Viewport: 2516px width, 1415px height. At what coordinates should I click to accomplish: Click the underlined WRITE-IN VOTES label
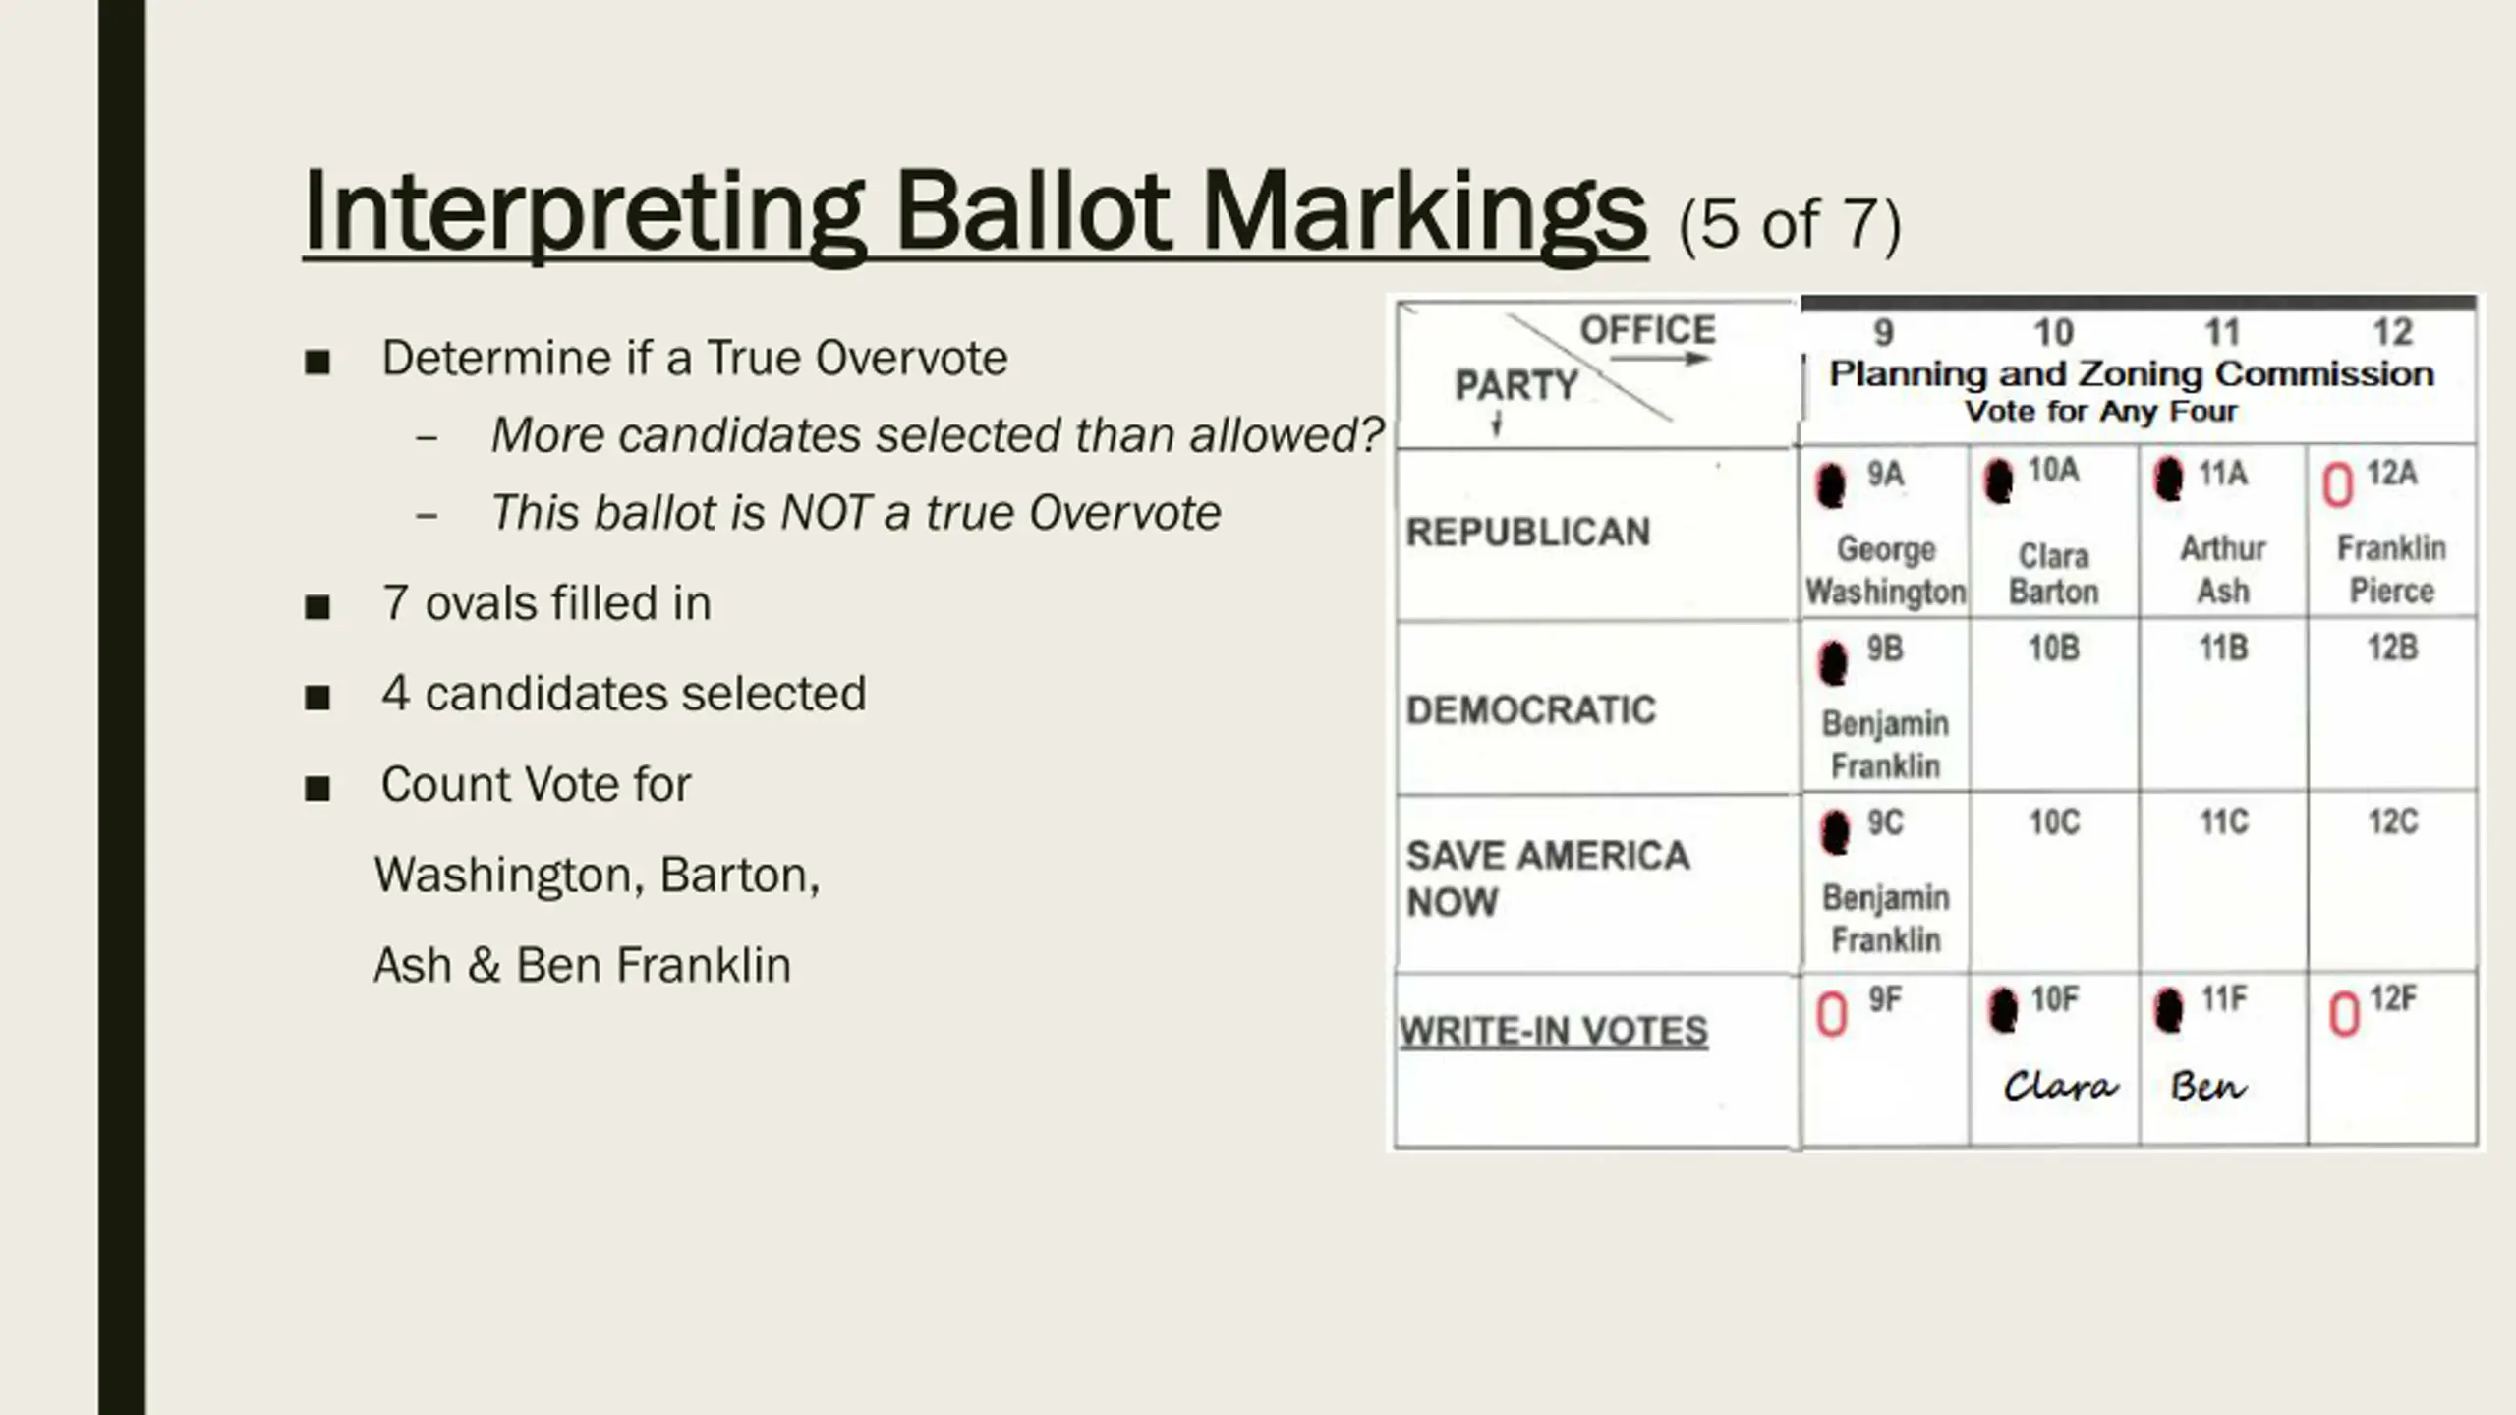coord(1553,1032)
